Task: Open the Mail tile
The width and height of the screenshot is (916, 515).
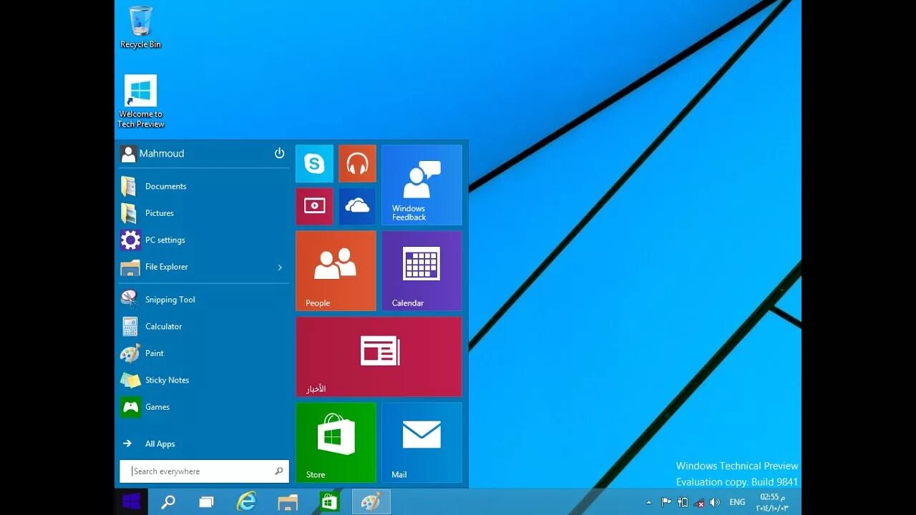Action: pyautogui.click(x=422, y=443)
